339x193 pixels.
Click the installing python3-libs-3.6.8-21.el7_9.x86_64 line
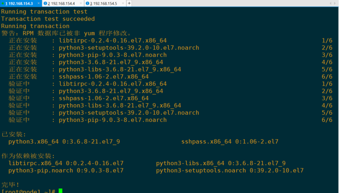[x=170, y=69]
